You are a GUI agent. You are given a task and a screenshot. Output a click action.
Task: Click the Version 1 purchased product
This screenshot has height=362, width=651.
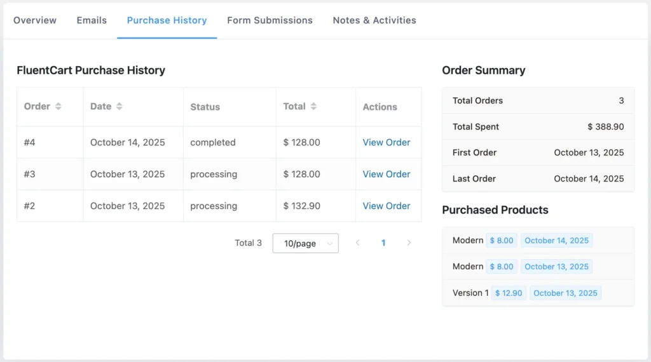point(470,293)
